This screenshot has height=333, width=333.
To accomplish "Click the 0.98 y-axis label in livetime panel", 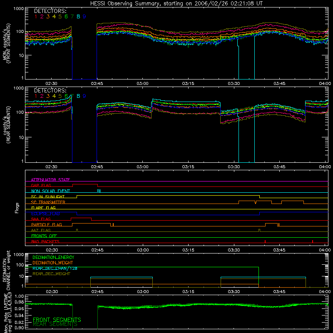I will click(x=20, y=302).
